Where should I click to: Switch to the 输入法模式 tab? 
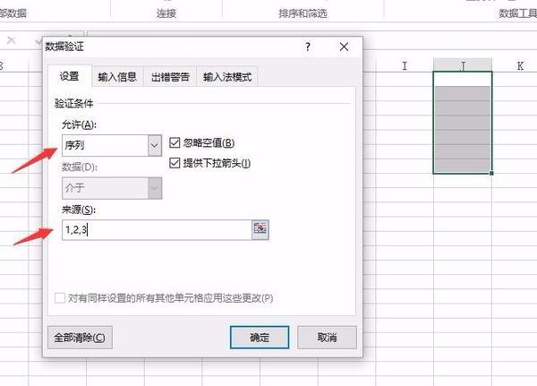[x=227, y=77]
